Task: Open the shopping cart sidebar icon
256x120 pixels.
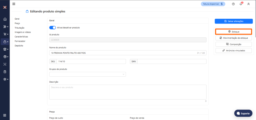Action: tap(5, 34)
